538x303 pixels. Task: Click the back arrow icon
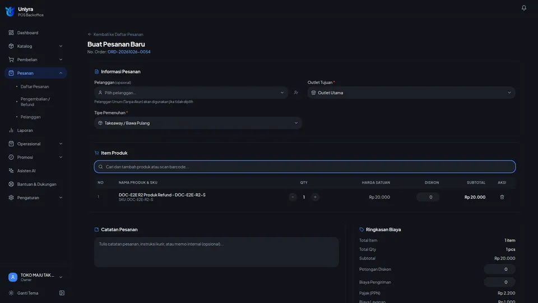[90, 34]
